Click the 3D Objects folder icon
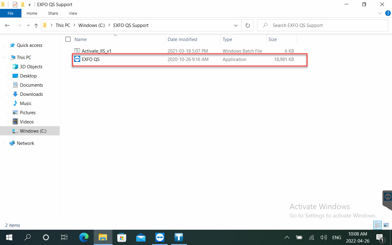This screenshot has width=392, height=245. pyautogui.click(x=15, y=66)
